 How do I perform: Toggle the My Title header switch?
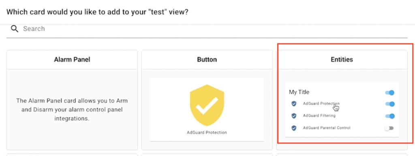pos(390,92)
